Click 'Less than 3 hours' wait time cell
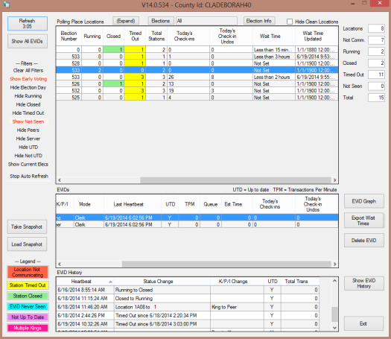Screen dimensions: 391x339 tap(274, 57)
